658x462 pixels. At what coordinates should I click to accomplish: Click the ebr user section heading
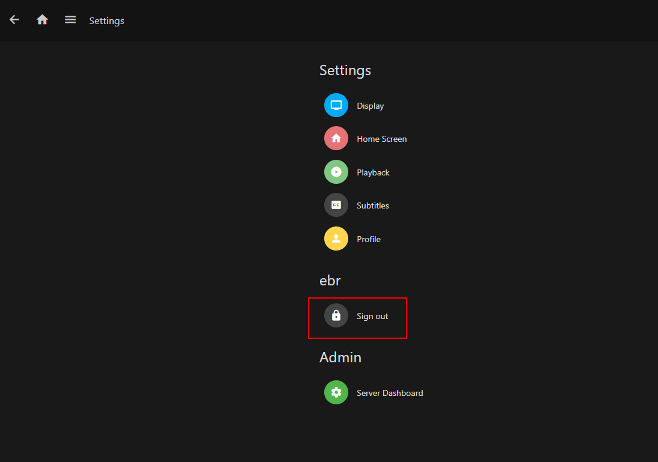coord(330,280)
